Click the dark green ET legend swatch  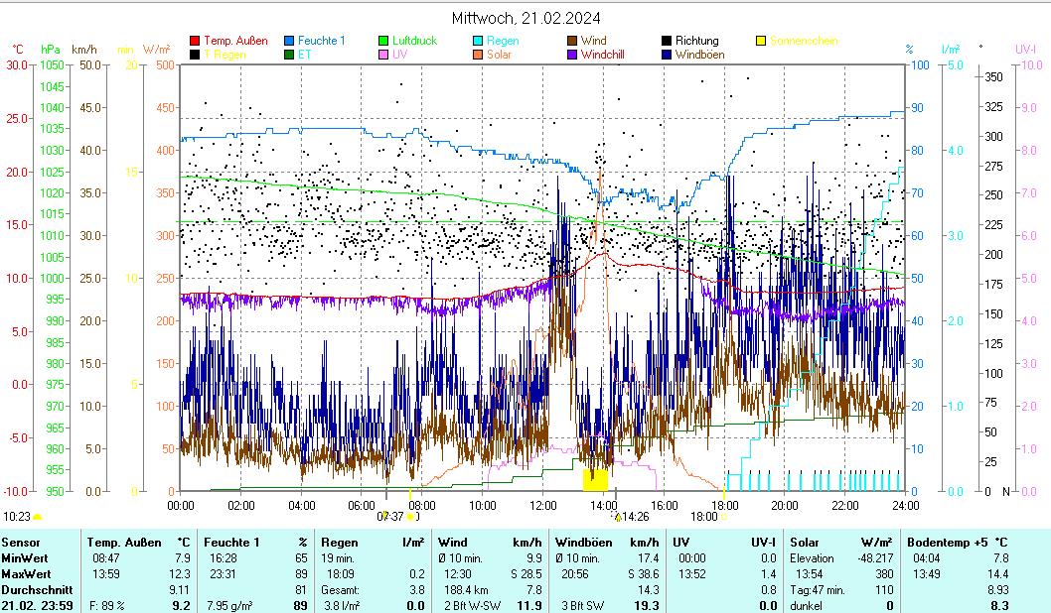click(289, 55)
